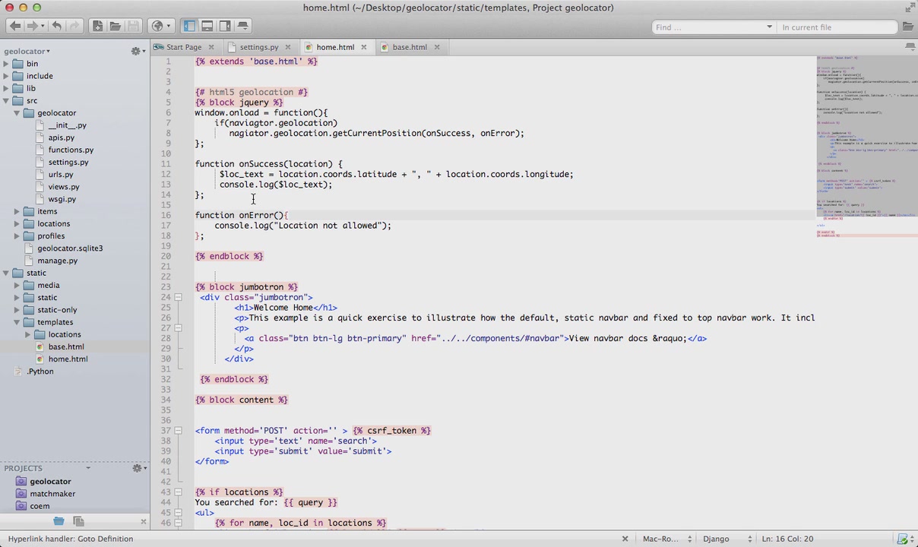Screen dimensions: 918x547
Task: Open apis.py in the file tree
Action: point(61,138)
